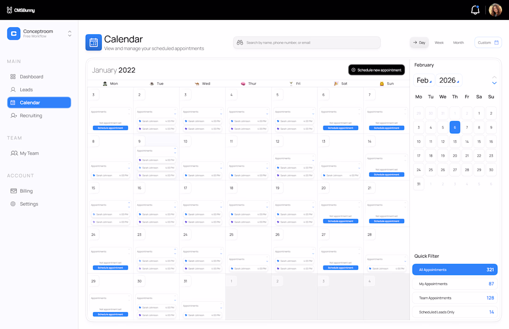The height and width of the screenshot is (329, 509).
Task: Click the binoculars search icon
Action: pos(240,43)
